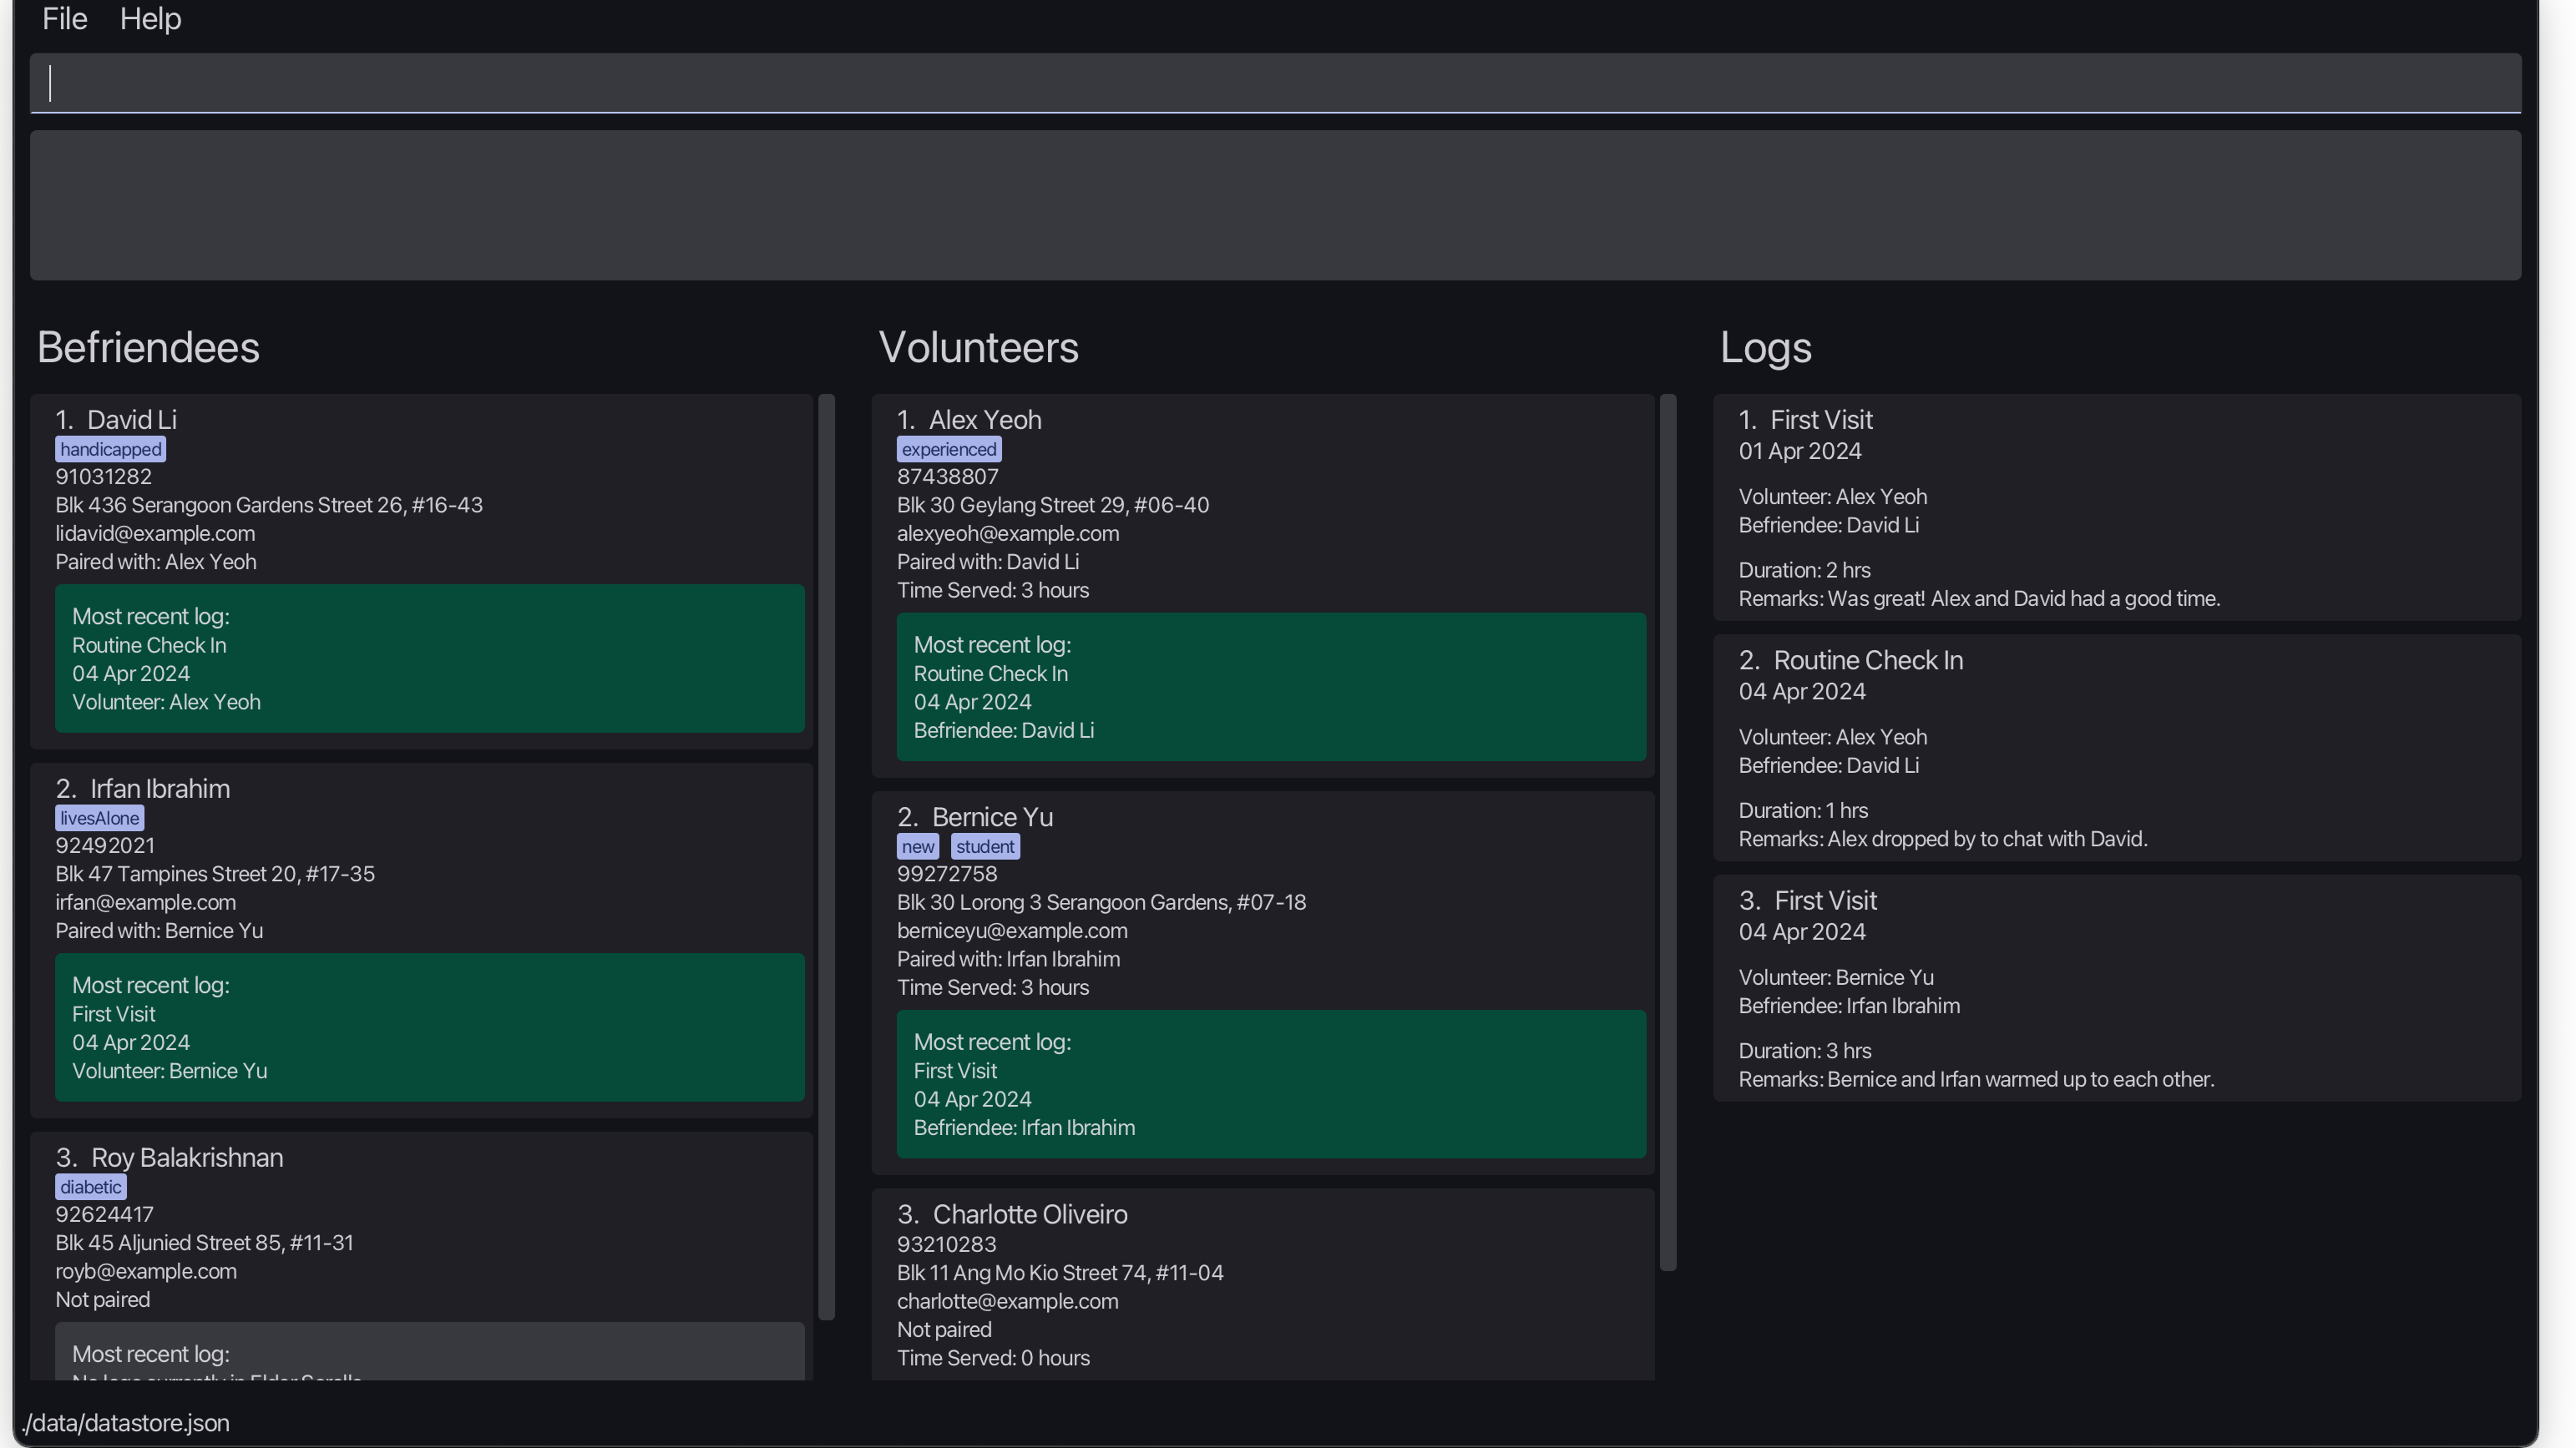
Task: Select log 1 First Visit title
Action: coord(1821,420)
